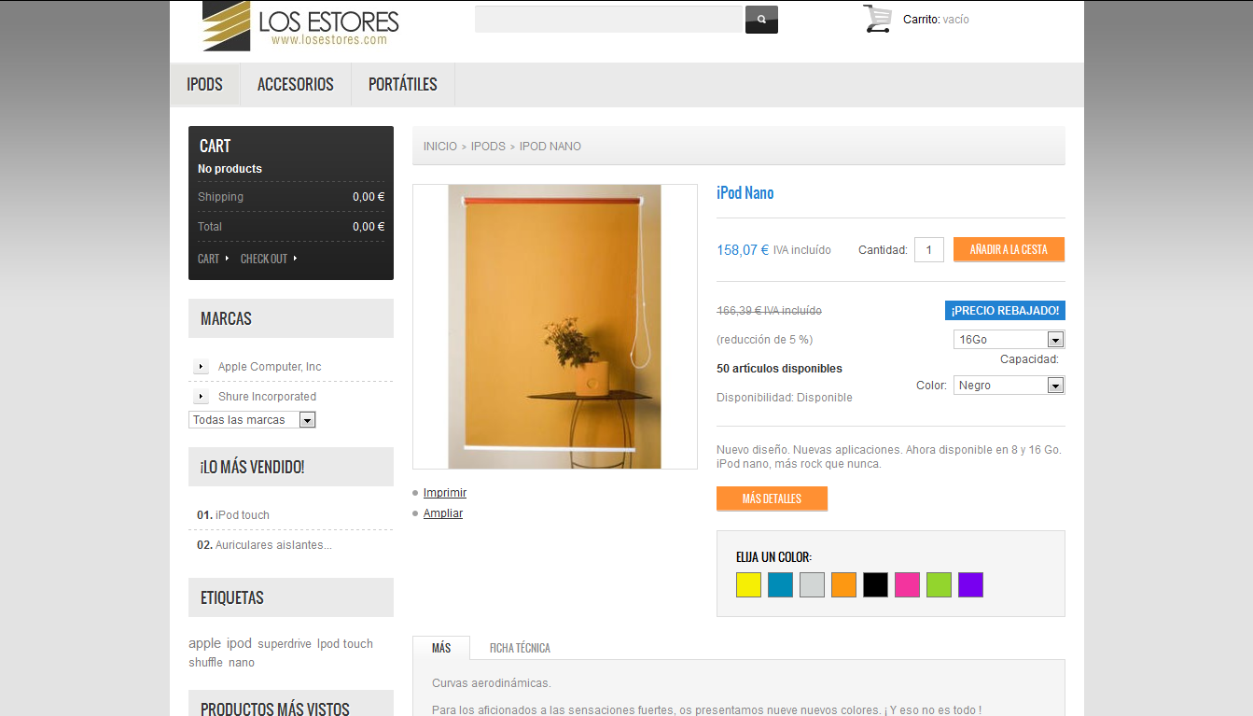Go to CHECK OUT
1253x716 pixels.
[x=264, y=259]
